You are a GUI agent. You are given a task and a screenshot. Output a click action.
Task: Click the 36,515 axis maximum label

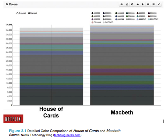(9, 25)
